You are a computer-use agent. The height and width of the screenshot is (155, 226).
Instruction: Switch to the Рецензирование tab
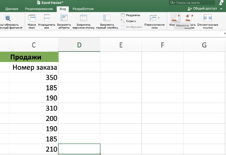click(39, 9)
